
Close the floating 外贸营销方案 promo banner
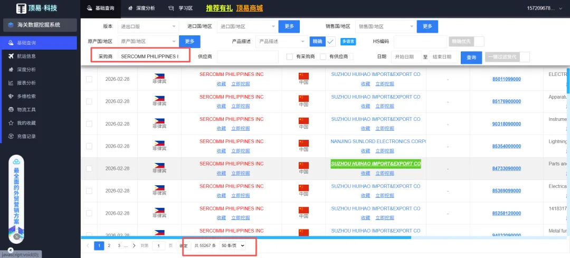tap(16, 236)
